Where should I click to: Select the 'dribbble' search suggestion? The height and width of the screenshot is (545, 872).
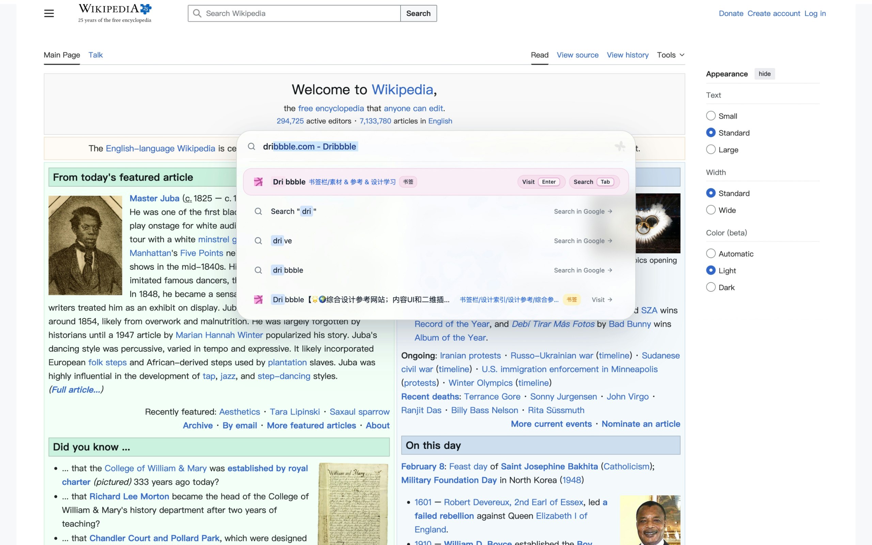coord(436,270)
